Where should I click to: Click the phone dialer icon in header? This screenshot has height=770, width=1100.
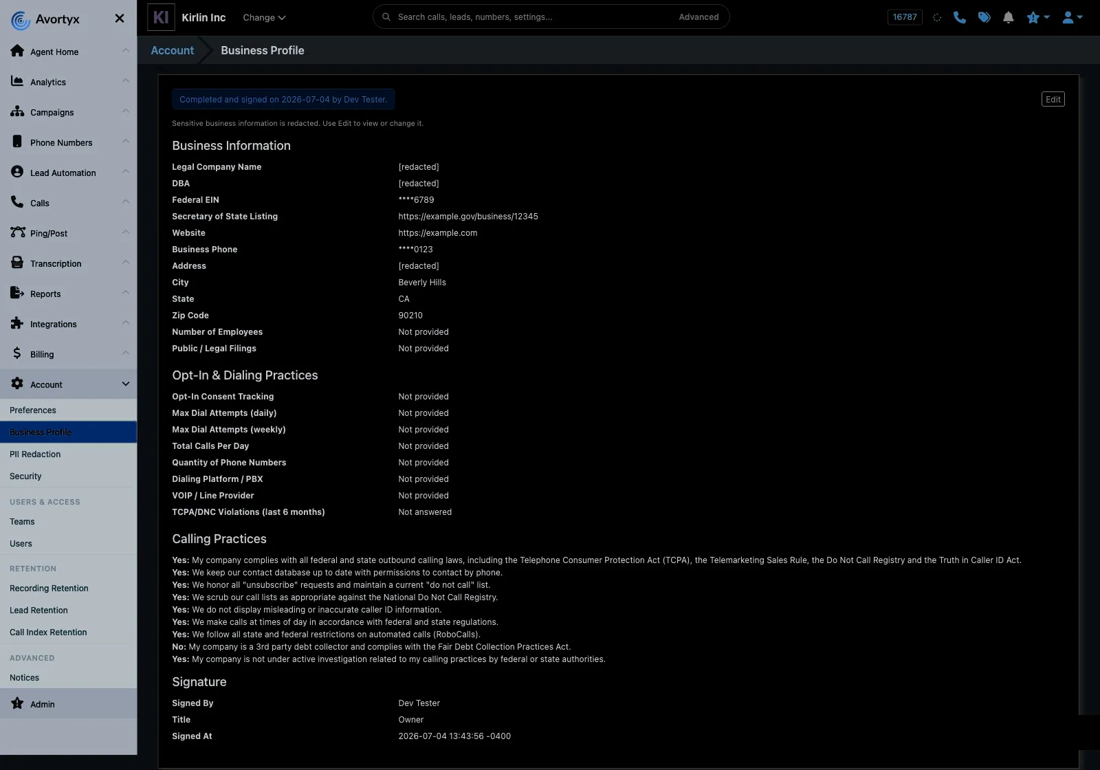coord(960,17)
